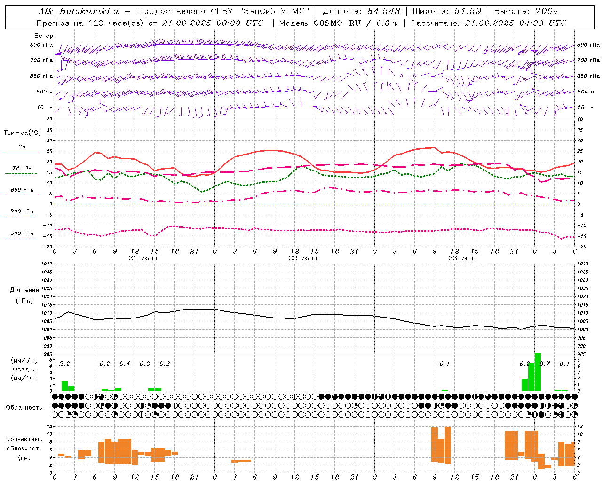
Task: Click the Давление pressure panel label
Action: point(24,290)
